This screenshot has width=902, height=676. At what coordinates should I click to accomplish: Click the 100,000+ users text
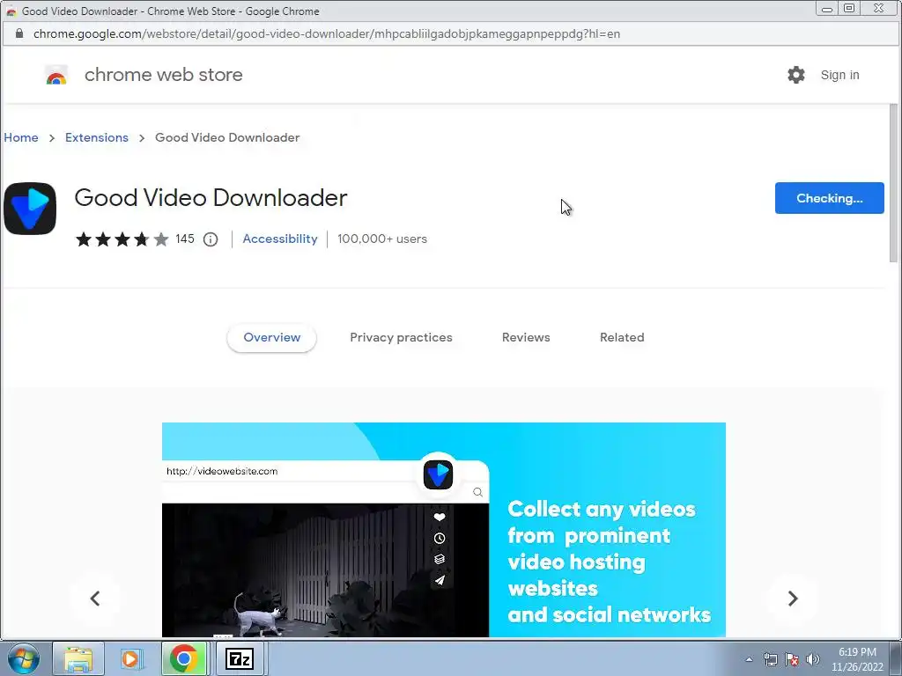pos(382,239)
